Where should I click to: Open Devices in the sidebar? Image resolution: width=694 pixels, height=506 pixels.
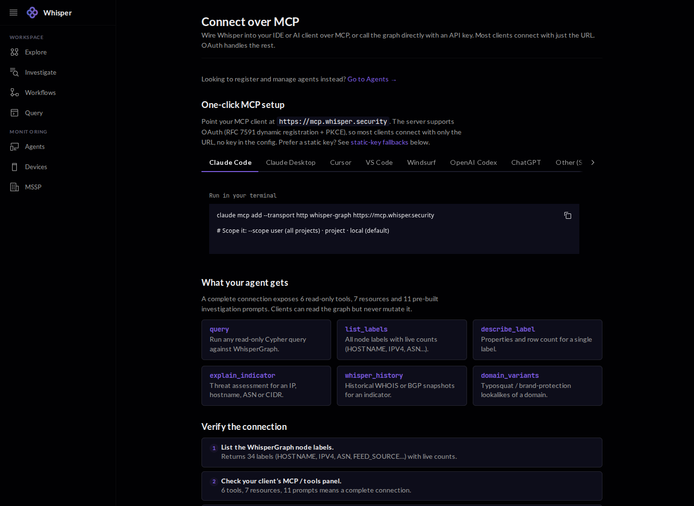pyautogui.click(x=58, y=167)
